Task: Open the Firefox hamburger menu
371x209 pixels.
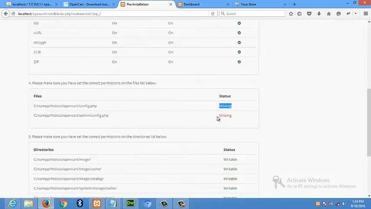Action: click(366, 14)
